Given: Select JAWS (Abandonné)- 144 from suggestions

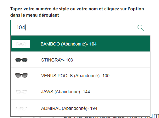Looking at the screenshot, I should pyautogui.click(x=81, y=92).
